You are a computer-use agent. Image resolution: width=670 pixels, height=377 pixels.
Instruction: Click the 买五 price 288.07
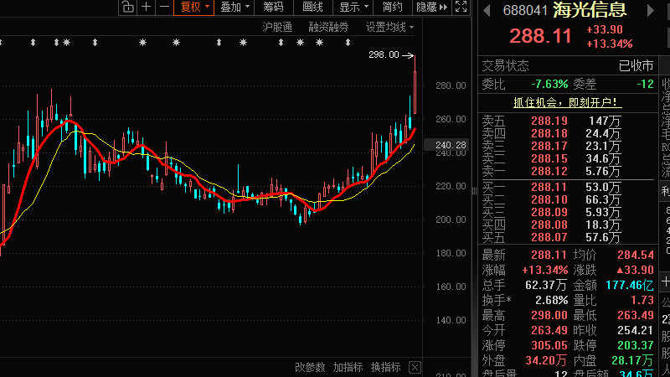point(549,237)
